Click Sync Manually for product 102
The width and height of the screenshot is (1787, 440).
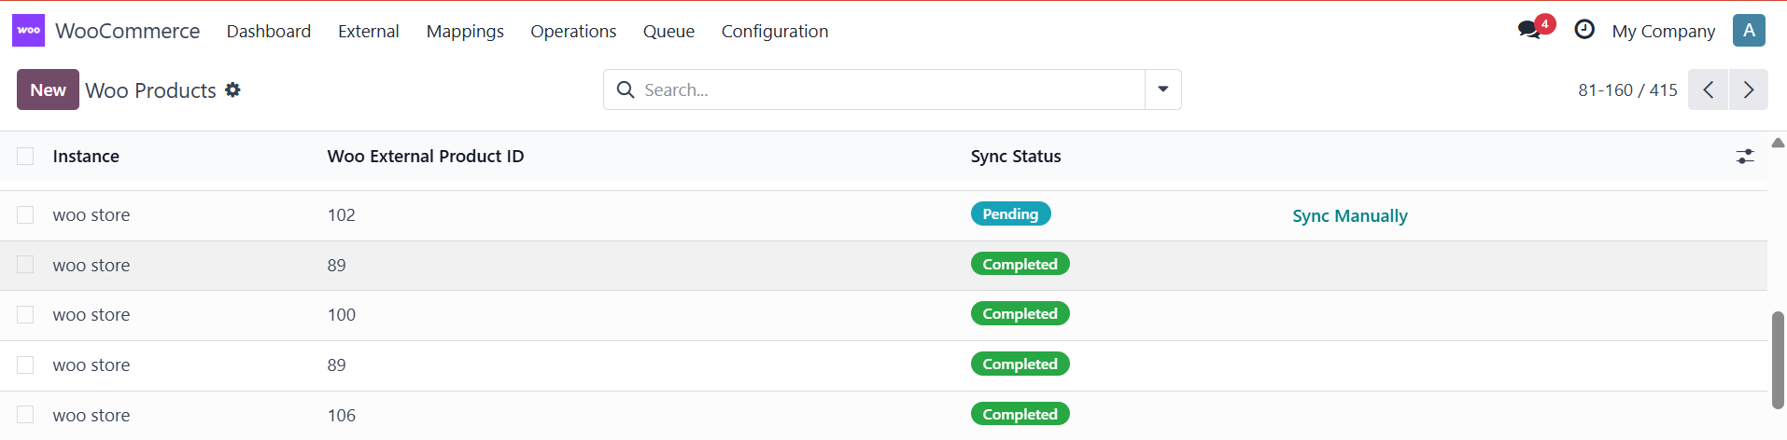(x=1349, y=215)
